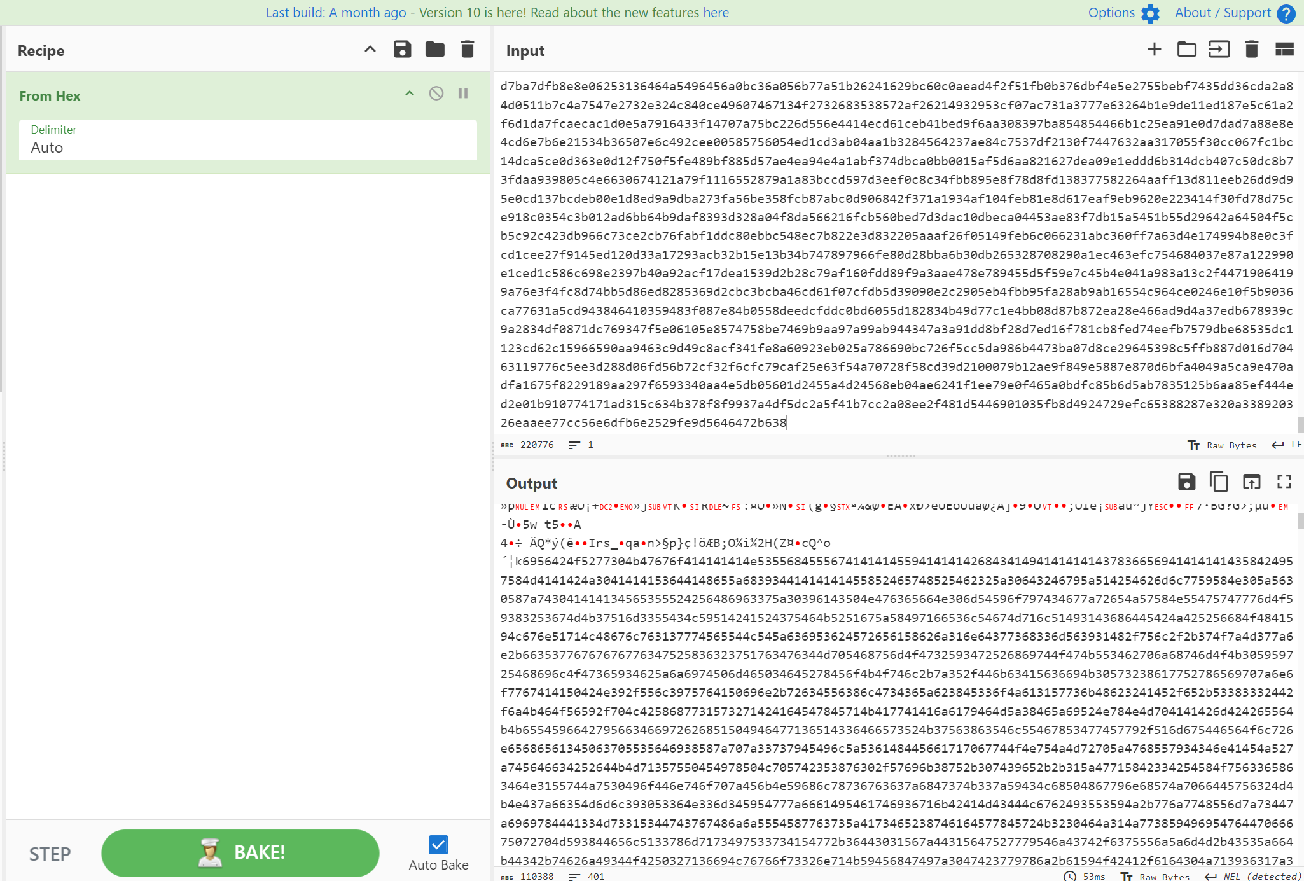Load a recipe using the folder icon
Viewport: 1304px width, 881px height.
coord(434,50)
